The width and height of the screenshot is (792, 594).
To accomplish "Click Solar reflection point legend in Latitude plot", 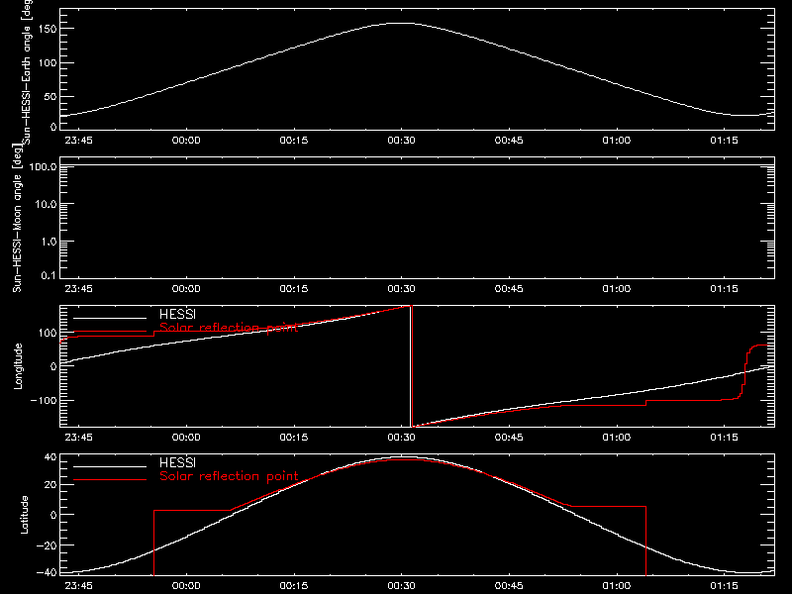I will (x=229, y=476).
